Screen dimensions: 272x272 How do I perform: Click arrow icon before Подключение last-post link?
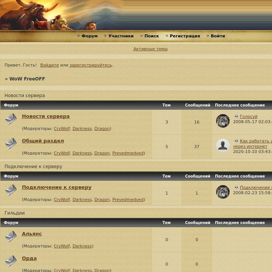pos(236,187)
